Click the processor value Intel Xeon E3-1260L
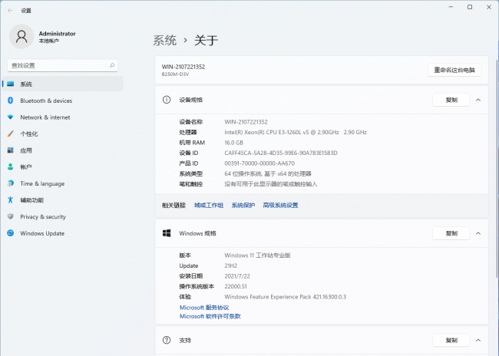 [296, 132]
